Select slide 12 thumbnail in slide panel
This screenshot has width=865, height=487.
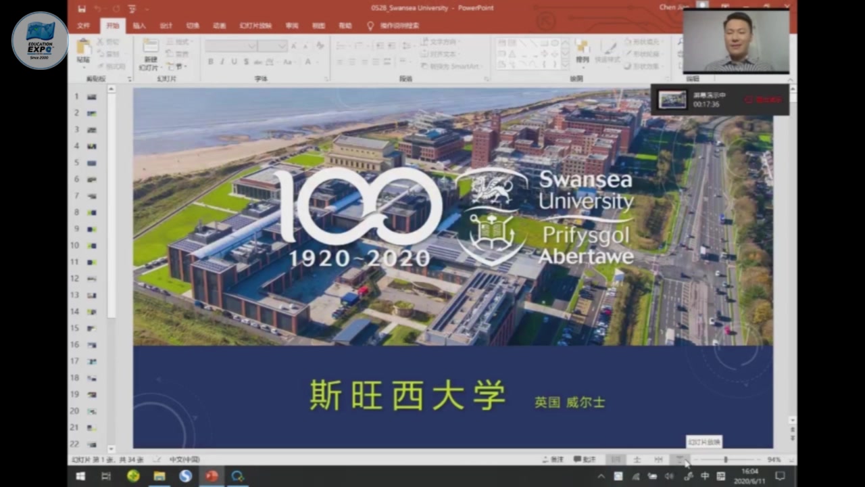[x=91, y=279]
